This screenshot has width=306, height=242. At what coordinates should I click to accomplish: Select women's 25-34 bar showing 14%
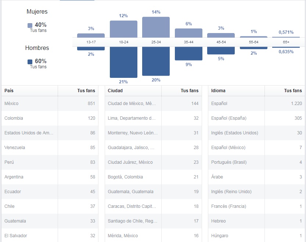point(156,27)
